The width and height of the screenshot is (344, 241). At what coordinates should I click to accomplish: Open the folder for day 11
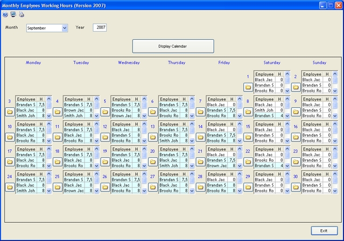coord(58,137)
